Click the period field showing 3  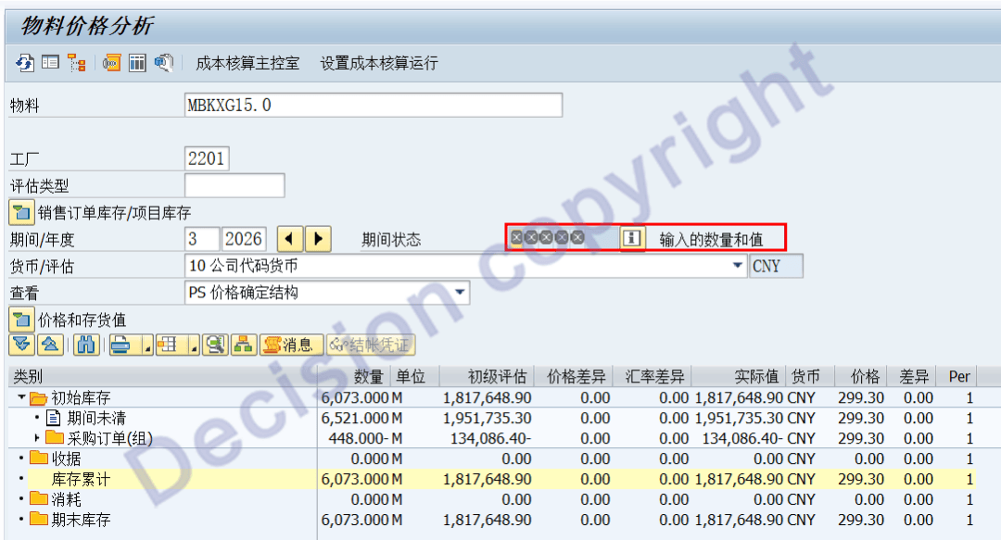[x=202, y=239]
